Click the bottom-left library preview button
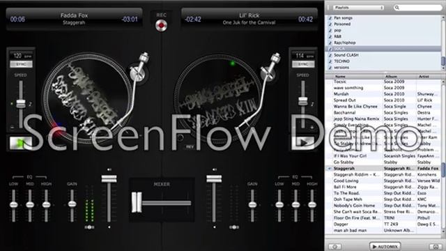 click(x=334, y=247)
